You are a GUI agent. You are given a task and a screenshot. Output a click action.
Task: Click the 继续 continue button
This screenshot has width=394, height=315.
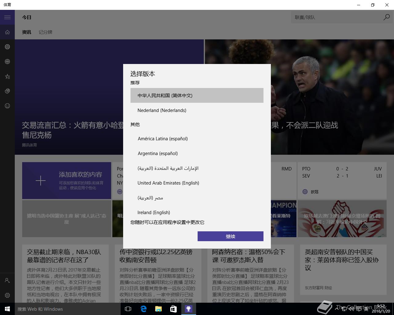231,236
